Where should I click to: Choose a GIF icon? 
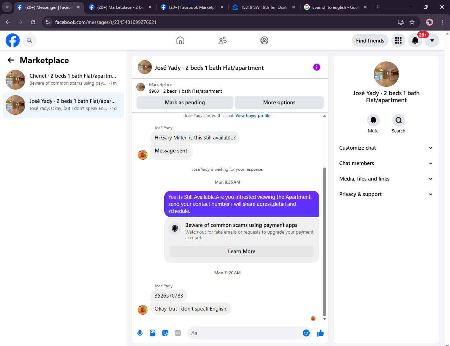pyautogui.click(x=178, y=333)
